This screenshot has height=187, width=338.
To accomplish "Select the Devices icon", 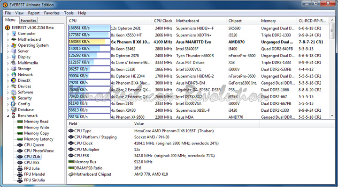I will pyautogui.click(x=14, y=86).
